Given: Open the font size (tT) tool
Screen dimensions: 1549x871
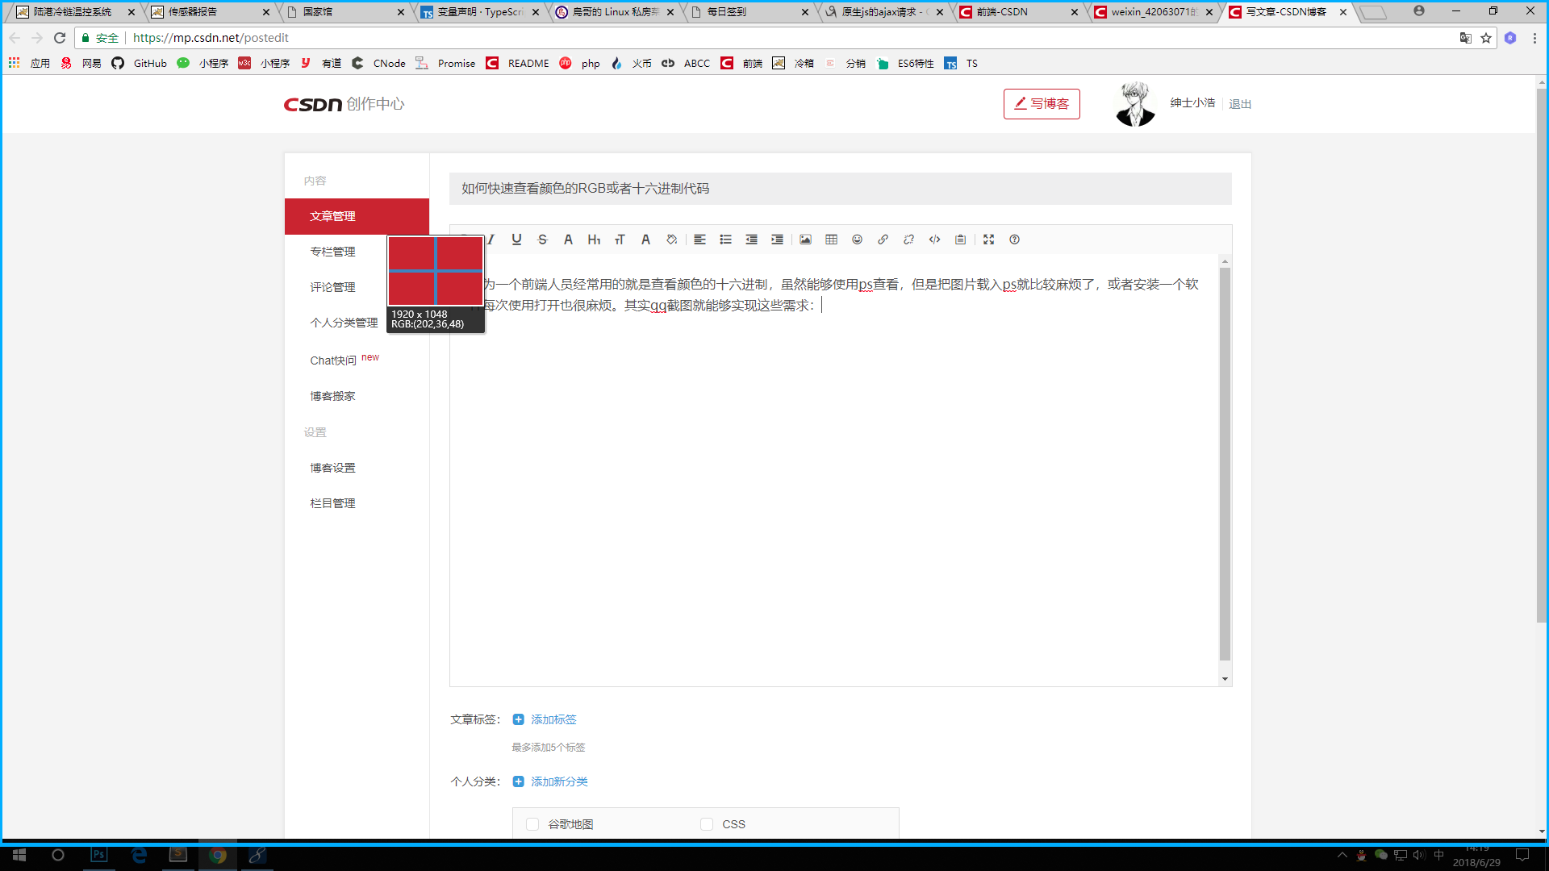Looking at the screenshot, I should 620,240.
